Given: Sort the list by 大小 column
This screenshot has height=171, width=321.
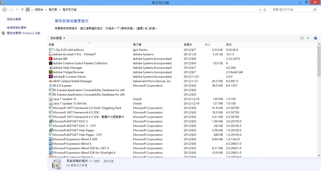Looking at the screenshot, I should tap(208, 45).
